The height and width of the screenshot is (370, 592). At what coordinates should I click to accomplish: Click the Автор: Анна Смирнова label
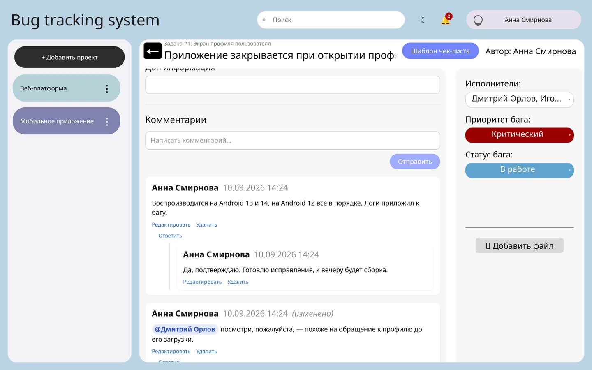pyautogui.click(x=530, y=51)
